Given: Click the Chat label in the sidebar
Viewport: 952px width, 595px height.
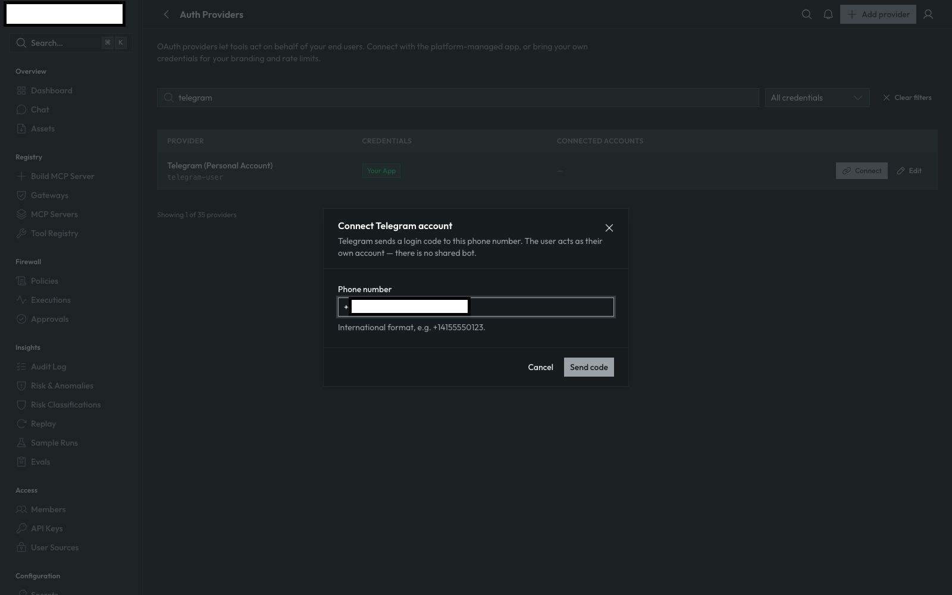Looking at the screenshot, I should click(x=40, y=109).
